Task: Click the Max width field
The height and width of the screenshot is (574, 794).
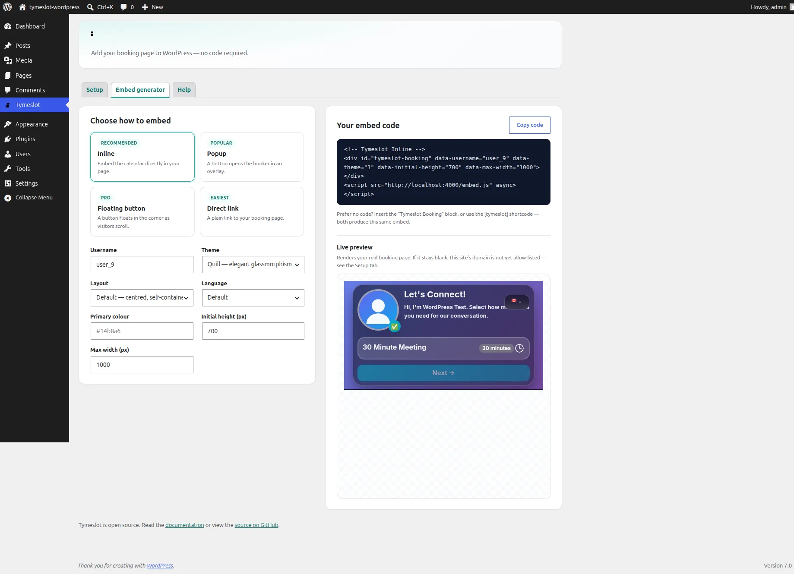Action: click(142, 365)
